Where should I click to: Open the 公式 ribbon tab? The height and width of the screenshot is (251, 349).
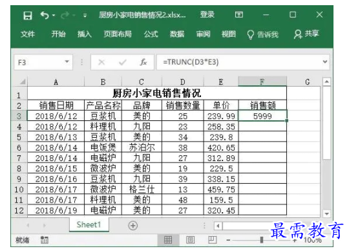151,34
